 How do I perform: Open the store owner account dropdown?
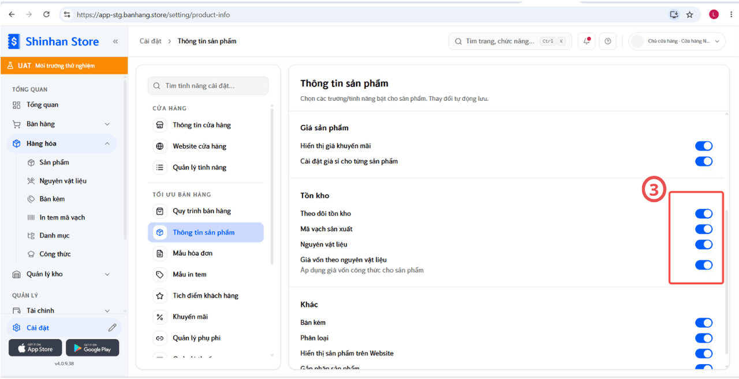(677, 41)
